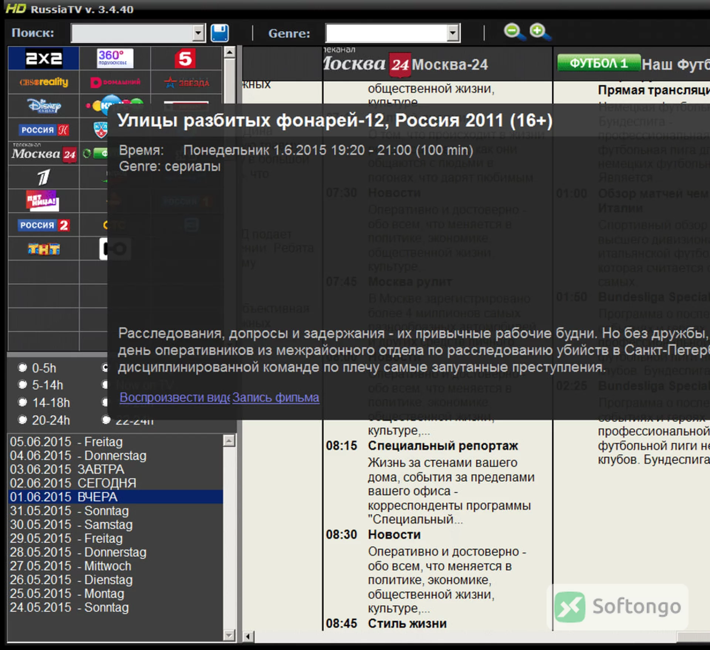The height and width of the screenshot is (650, 710).
Task: Open the Genre dropdown arrow
Action: click(x=453, y=33)
